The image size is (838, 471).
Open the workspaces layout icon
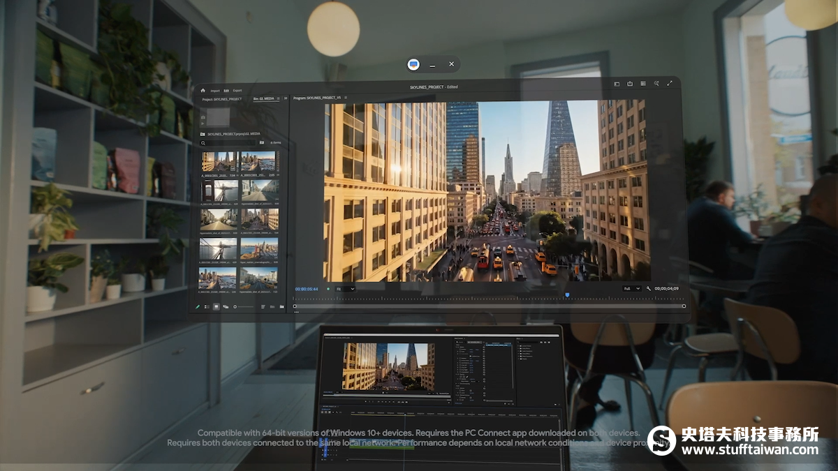[x=617, y=84]
